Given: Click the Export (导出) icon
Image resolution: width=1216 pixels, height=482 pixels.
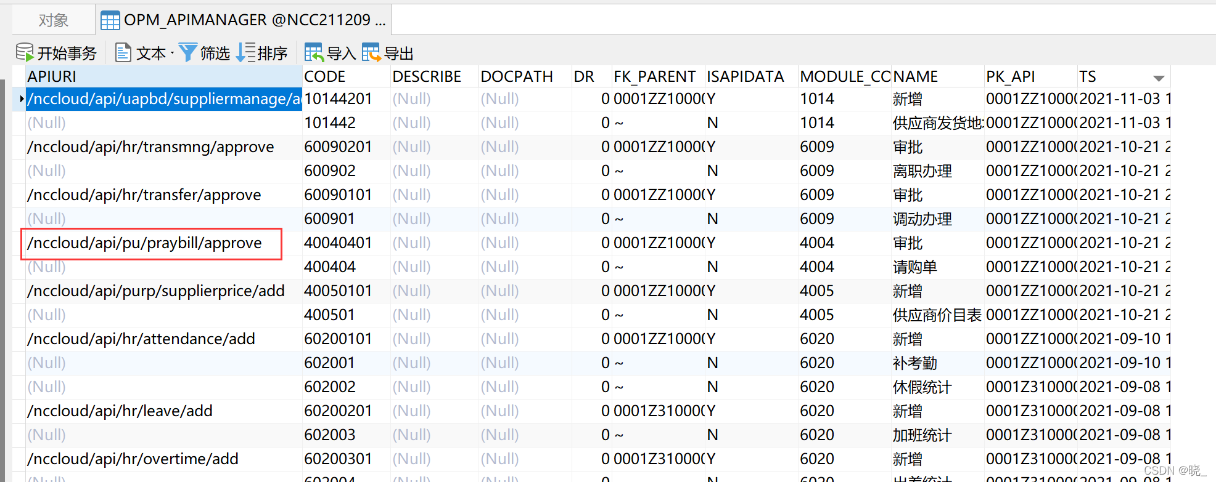Looking at the screenshot, I should [372, 53].
